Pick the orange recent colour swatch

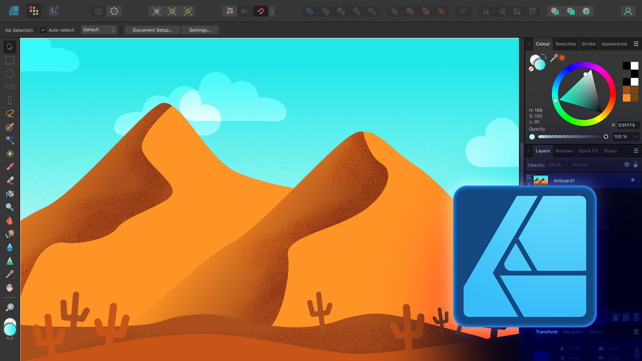click(x=626, y=98)
